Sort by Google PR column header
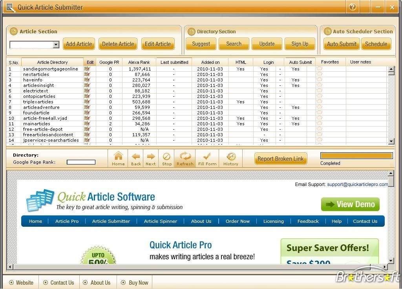The image size is (402, 289). (109, 62)
